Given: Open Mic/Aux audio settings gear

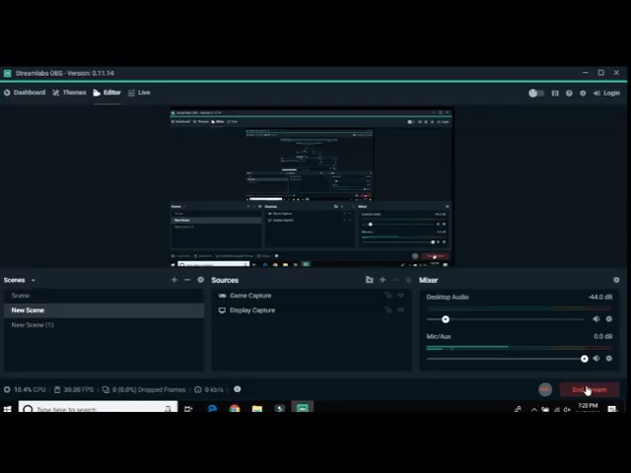Looking at the screenshot, I should coord(609,359).
